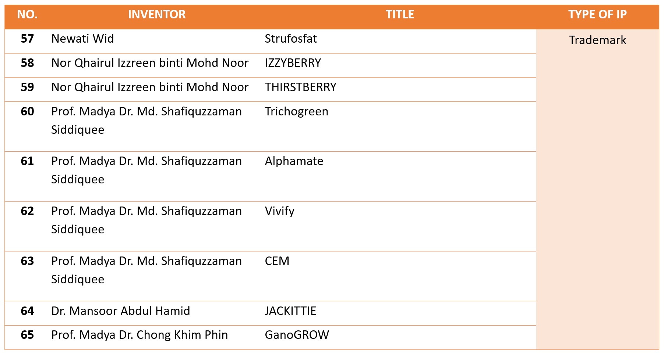This screenshot has width=664, height=355.
Task: Click the NO. column header
Action: click(27, 15)
